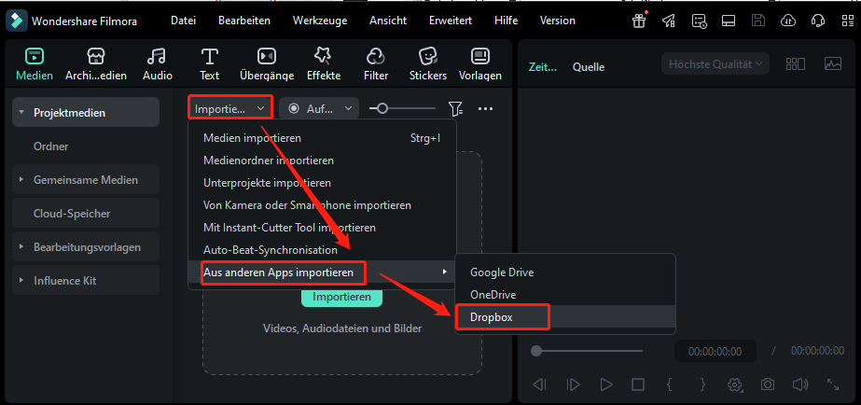Select Google Drive from submenu
861x405 pixels.
[565, 272]
